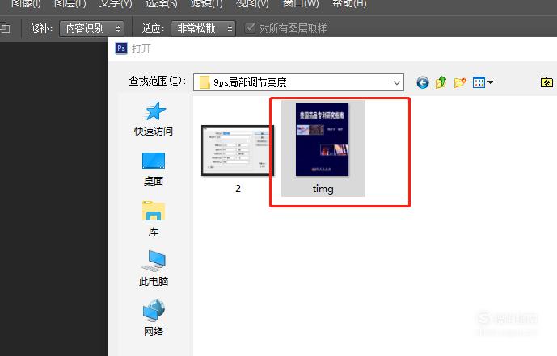Open the 滤镜(T) menu
Image resolution: width=557 pixels, height=356 pixels.
[207, 3]
